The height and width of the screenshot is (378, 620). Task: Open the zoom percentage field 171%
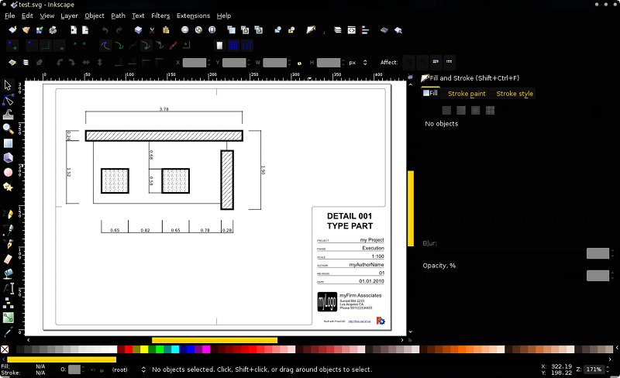click(x=594, y=369)
